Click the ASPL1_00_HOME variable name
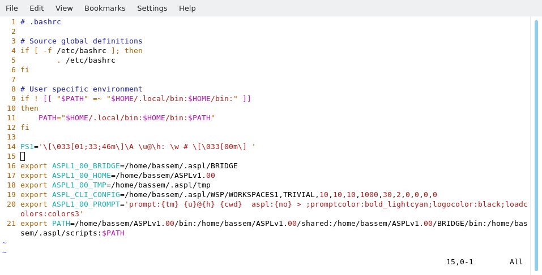The image size is (542, 275). click(x=82, y=176)
